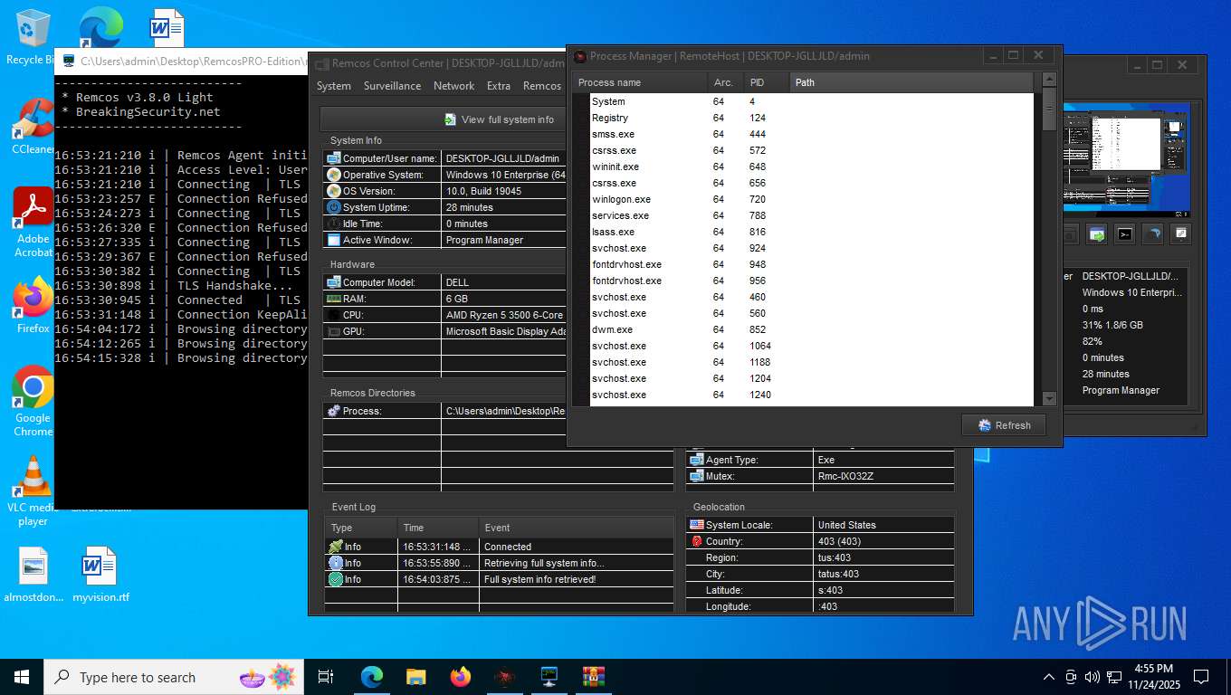
Task: Select the System process row
Action: click(811, 101)
